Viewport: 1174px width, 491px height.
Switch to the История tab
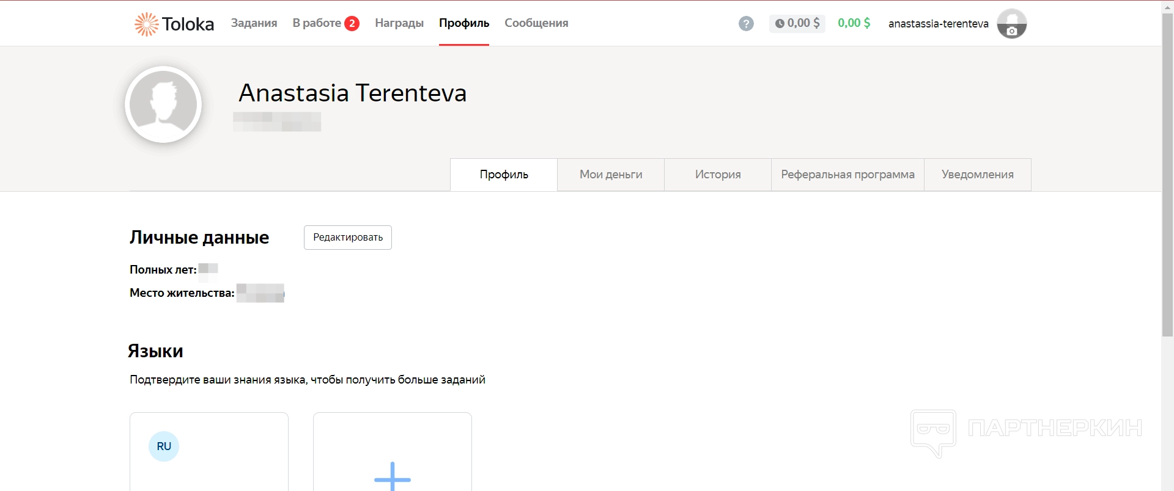(718, 175)
